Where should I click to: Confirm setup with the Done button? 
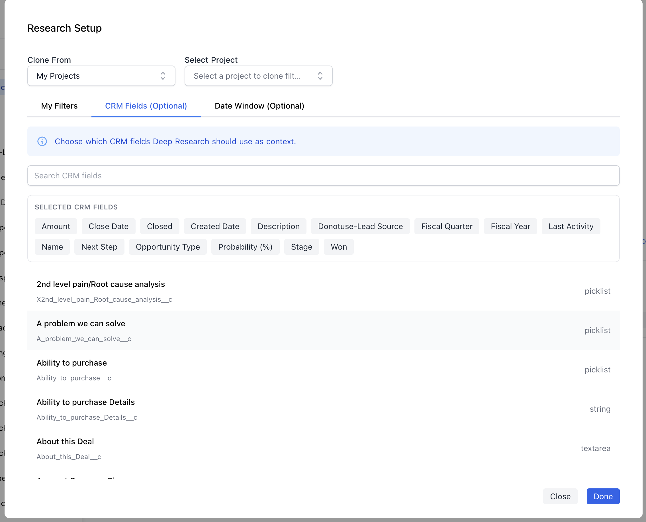point(603,496)
